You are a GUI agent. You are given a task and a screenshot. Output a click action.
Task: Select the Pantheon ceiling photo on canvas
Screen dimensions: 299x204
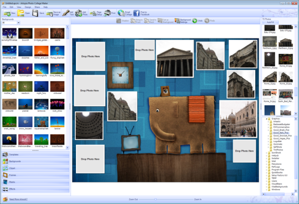click(x=89, y=125)
